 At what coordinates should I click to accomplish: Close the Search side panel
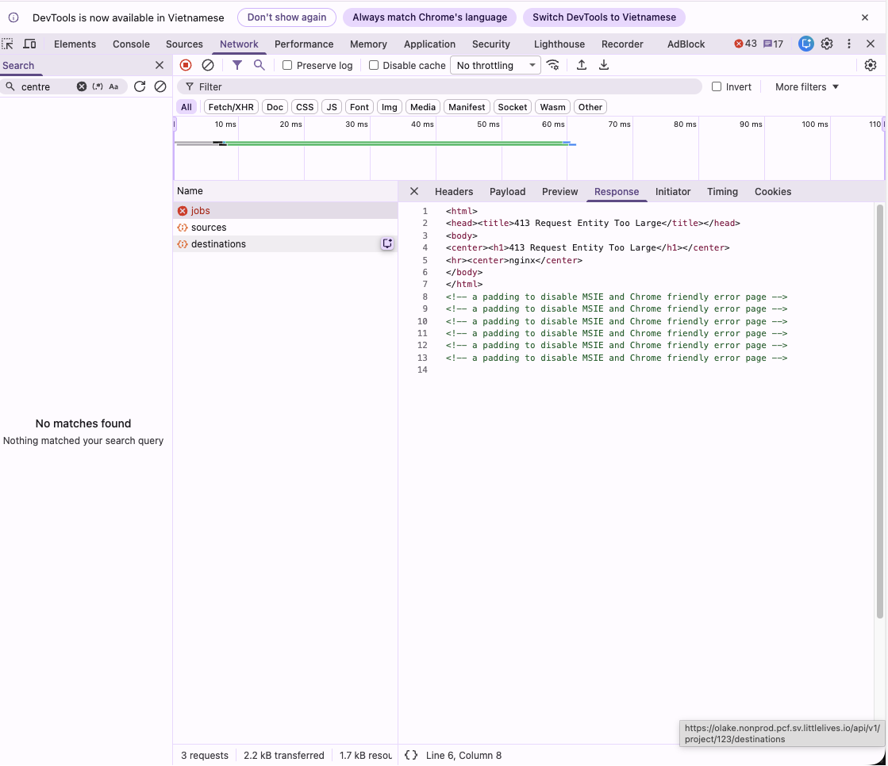click(160, 65)
